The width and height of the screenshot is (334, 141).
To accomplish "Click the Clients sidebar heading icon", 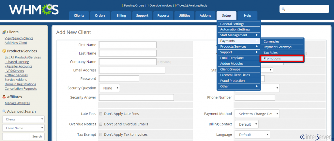I will pos(4,32).
